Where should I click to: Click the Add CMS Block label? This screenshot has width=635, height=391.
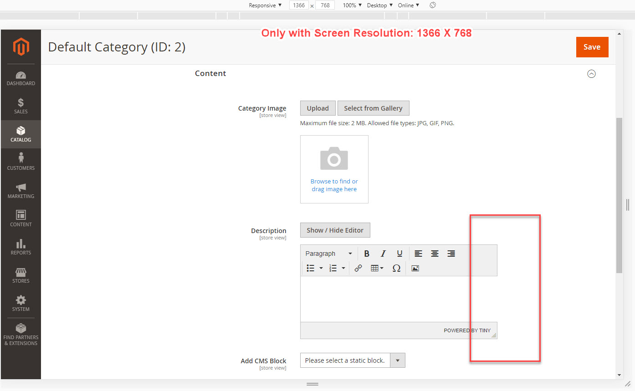(x=264, y=361)
